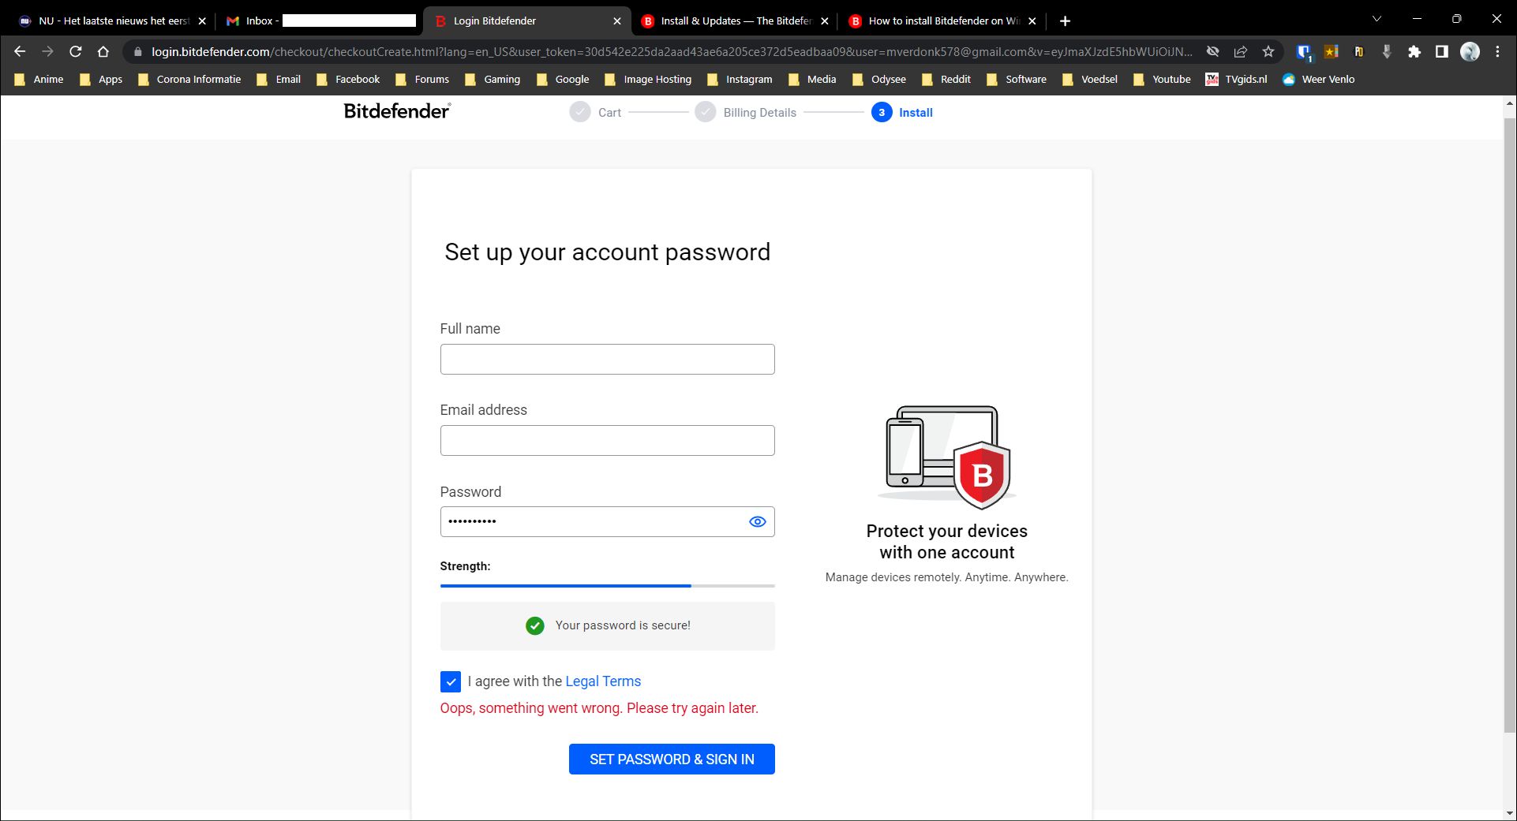Image resolution: width=1517 pixels, height=821 pixels.
Task: Open the Gaming bookmarks folder
Action: click(x=493, y=80)
